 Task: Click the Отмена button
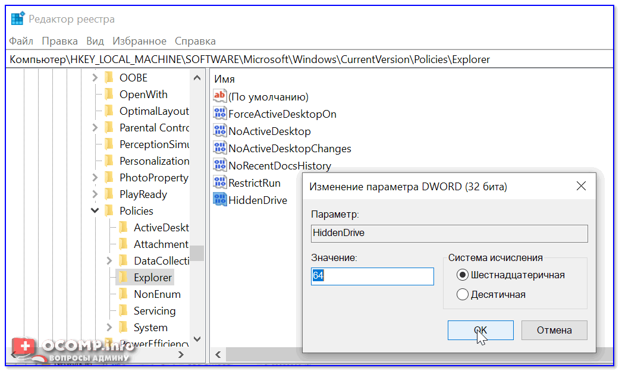pyautogui.click(x=554, y=330)
